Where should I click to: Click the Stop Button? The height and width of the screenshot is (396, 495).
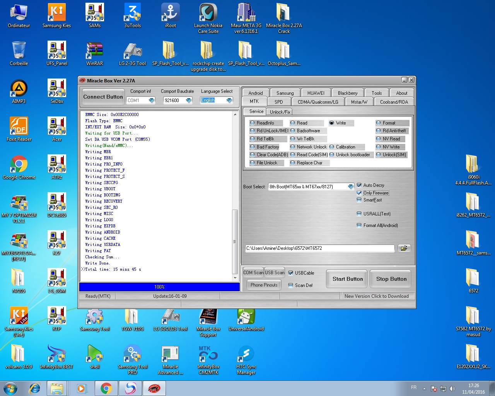point(391,279)
